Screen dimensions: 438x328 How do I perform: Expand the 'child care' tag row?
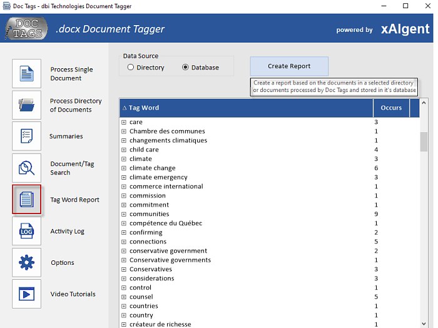pyautogui.click(x=124, y=150)
